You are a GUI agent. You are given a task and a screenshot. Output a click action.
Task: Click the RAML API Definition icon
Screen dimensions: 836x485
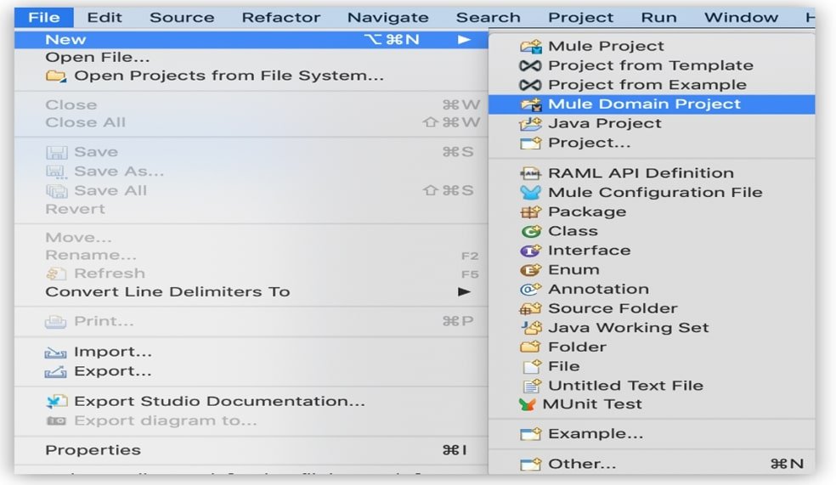[x=530, y=173]
